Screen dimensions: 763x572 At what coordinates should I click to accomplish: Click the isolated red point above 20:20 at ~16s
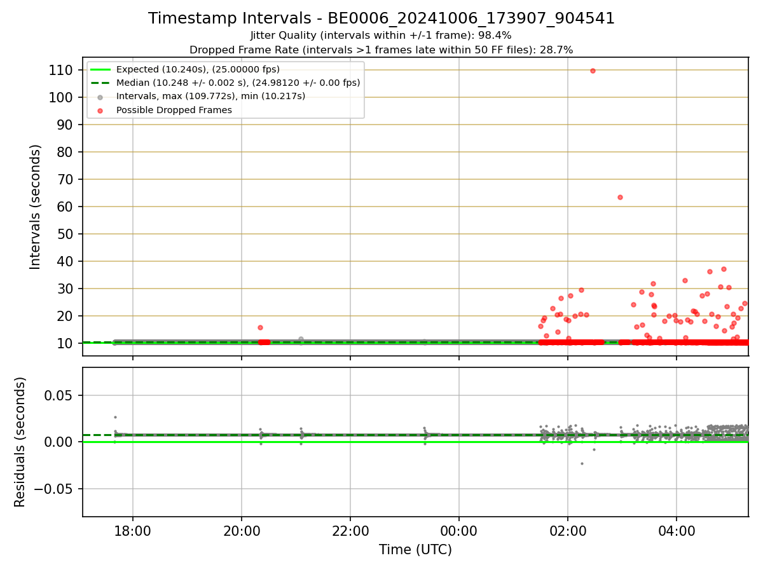tap(260, 327)
